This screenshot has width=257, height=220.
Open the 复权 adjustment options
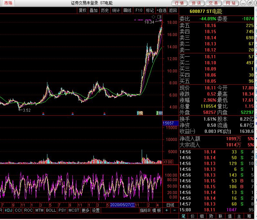(x=82, y=10)
